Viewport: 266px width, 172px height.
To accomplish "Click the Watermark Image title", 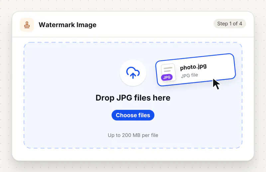I will click(x=67, y=25).
